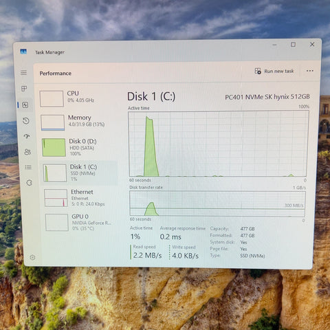
Task: Open the App history page icon
Action: click(x=26, y=121)
